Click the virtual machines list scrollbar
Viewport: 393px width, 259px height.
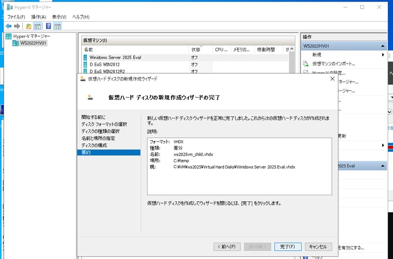pyautogui.click(x=292, y=63)
